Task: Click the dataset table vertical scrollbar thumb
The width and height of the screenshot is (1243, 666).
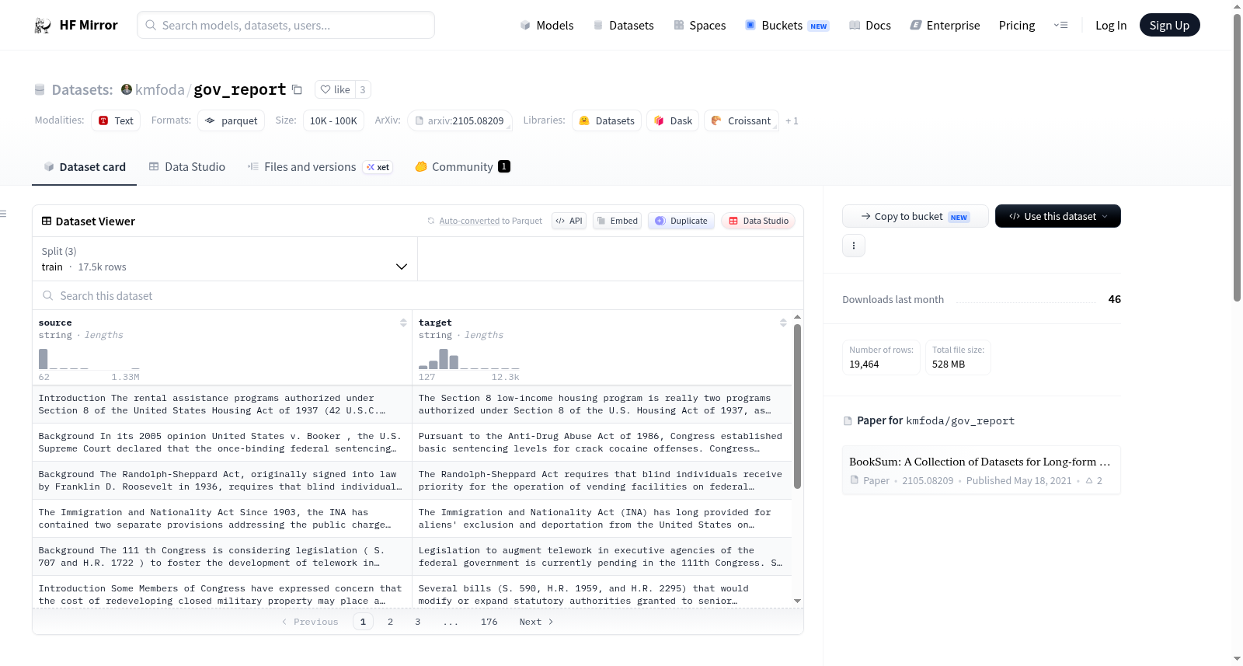Action: pos(797,406)
